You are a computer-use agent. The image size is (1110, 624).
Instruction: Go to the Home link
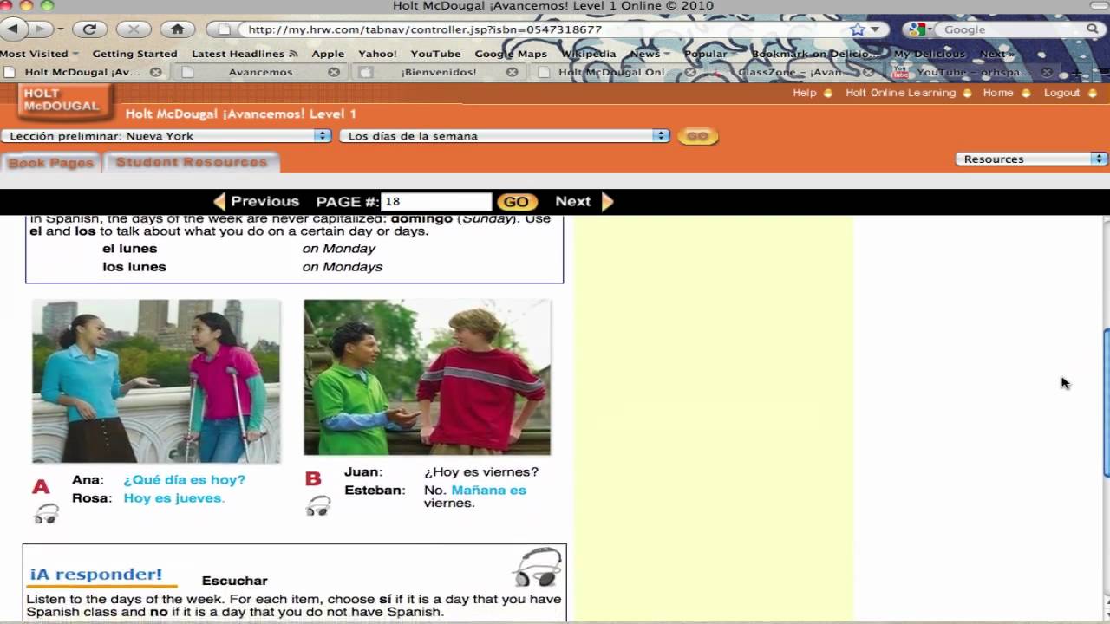pos(998,93)
